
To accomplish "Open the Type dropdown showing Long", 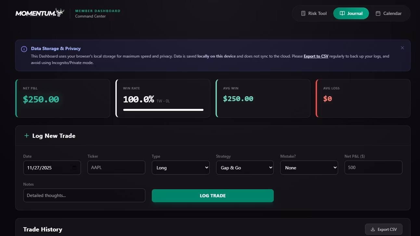I will tap(180, 168).
